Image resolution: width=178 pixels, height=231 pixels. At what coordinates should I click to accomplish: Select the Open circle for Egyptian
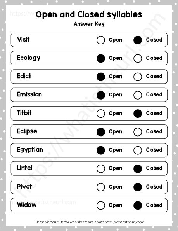coord(101,150)
